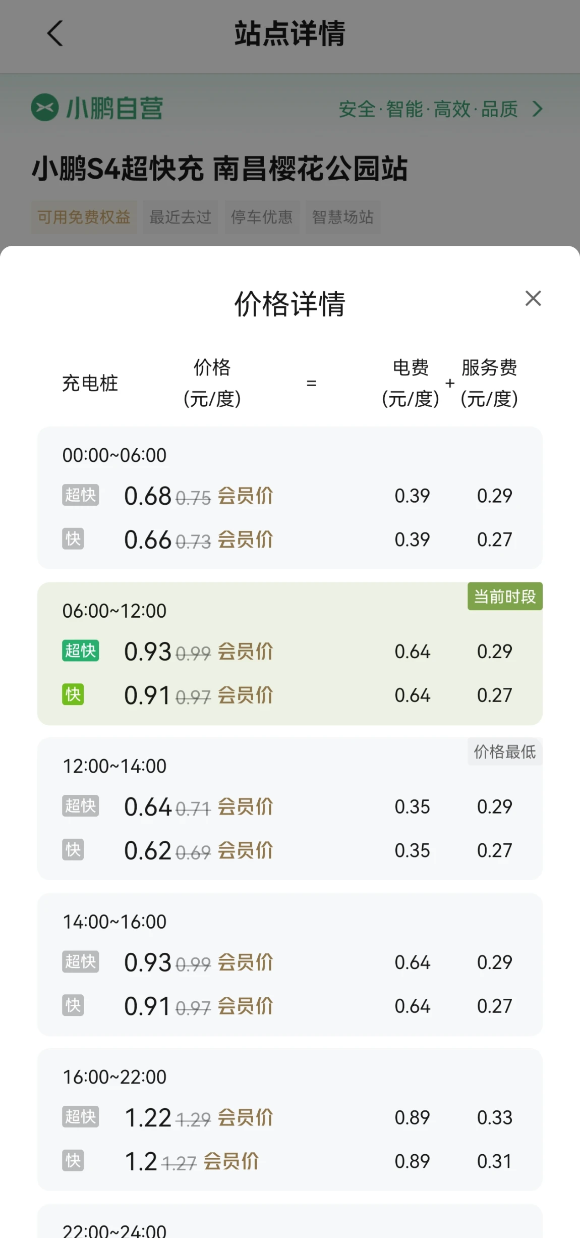Tap the back arrow in header
Screen dimensions: 580x1238
coord(55,33)
